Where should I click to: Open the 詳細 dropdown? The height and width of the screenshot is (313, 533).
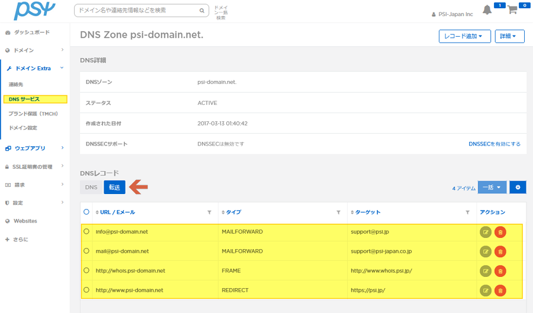(509, 36)
